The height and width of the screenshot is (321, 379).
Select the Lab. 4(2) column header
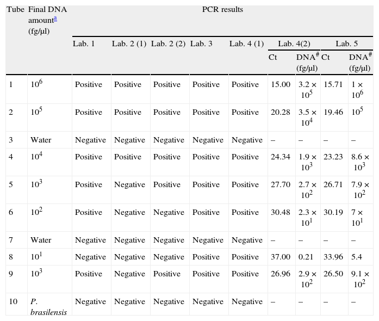pyautogui.click(x=294, y=44)
